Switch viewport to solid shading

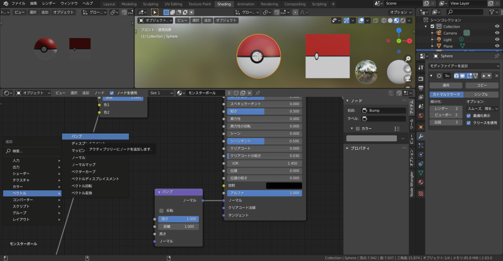390,20
